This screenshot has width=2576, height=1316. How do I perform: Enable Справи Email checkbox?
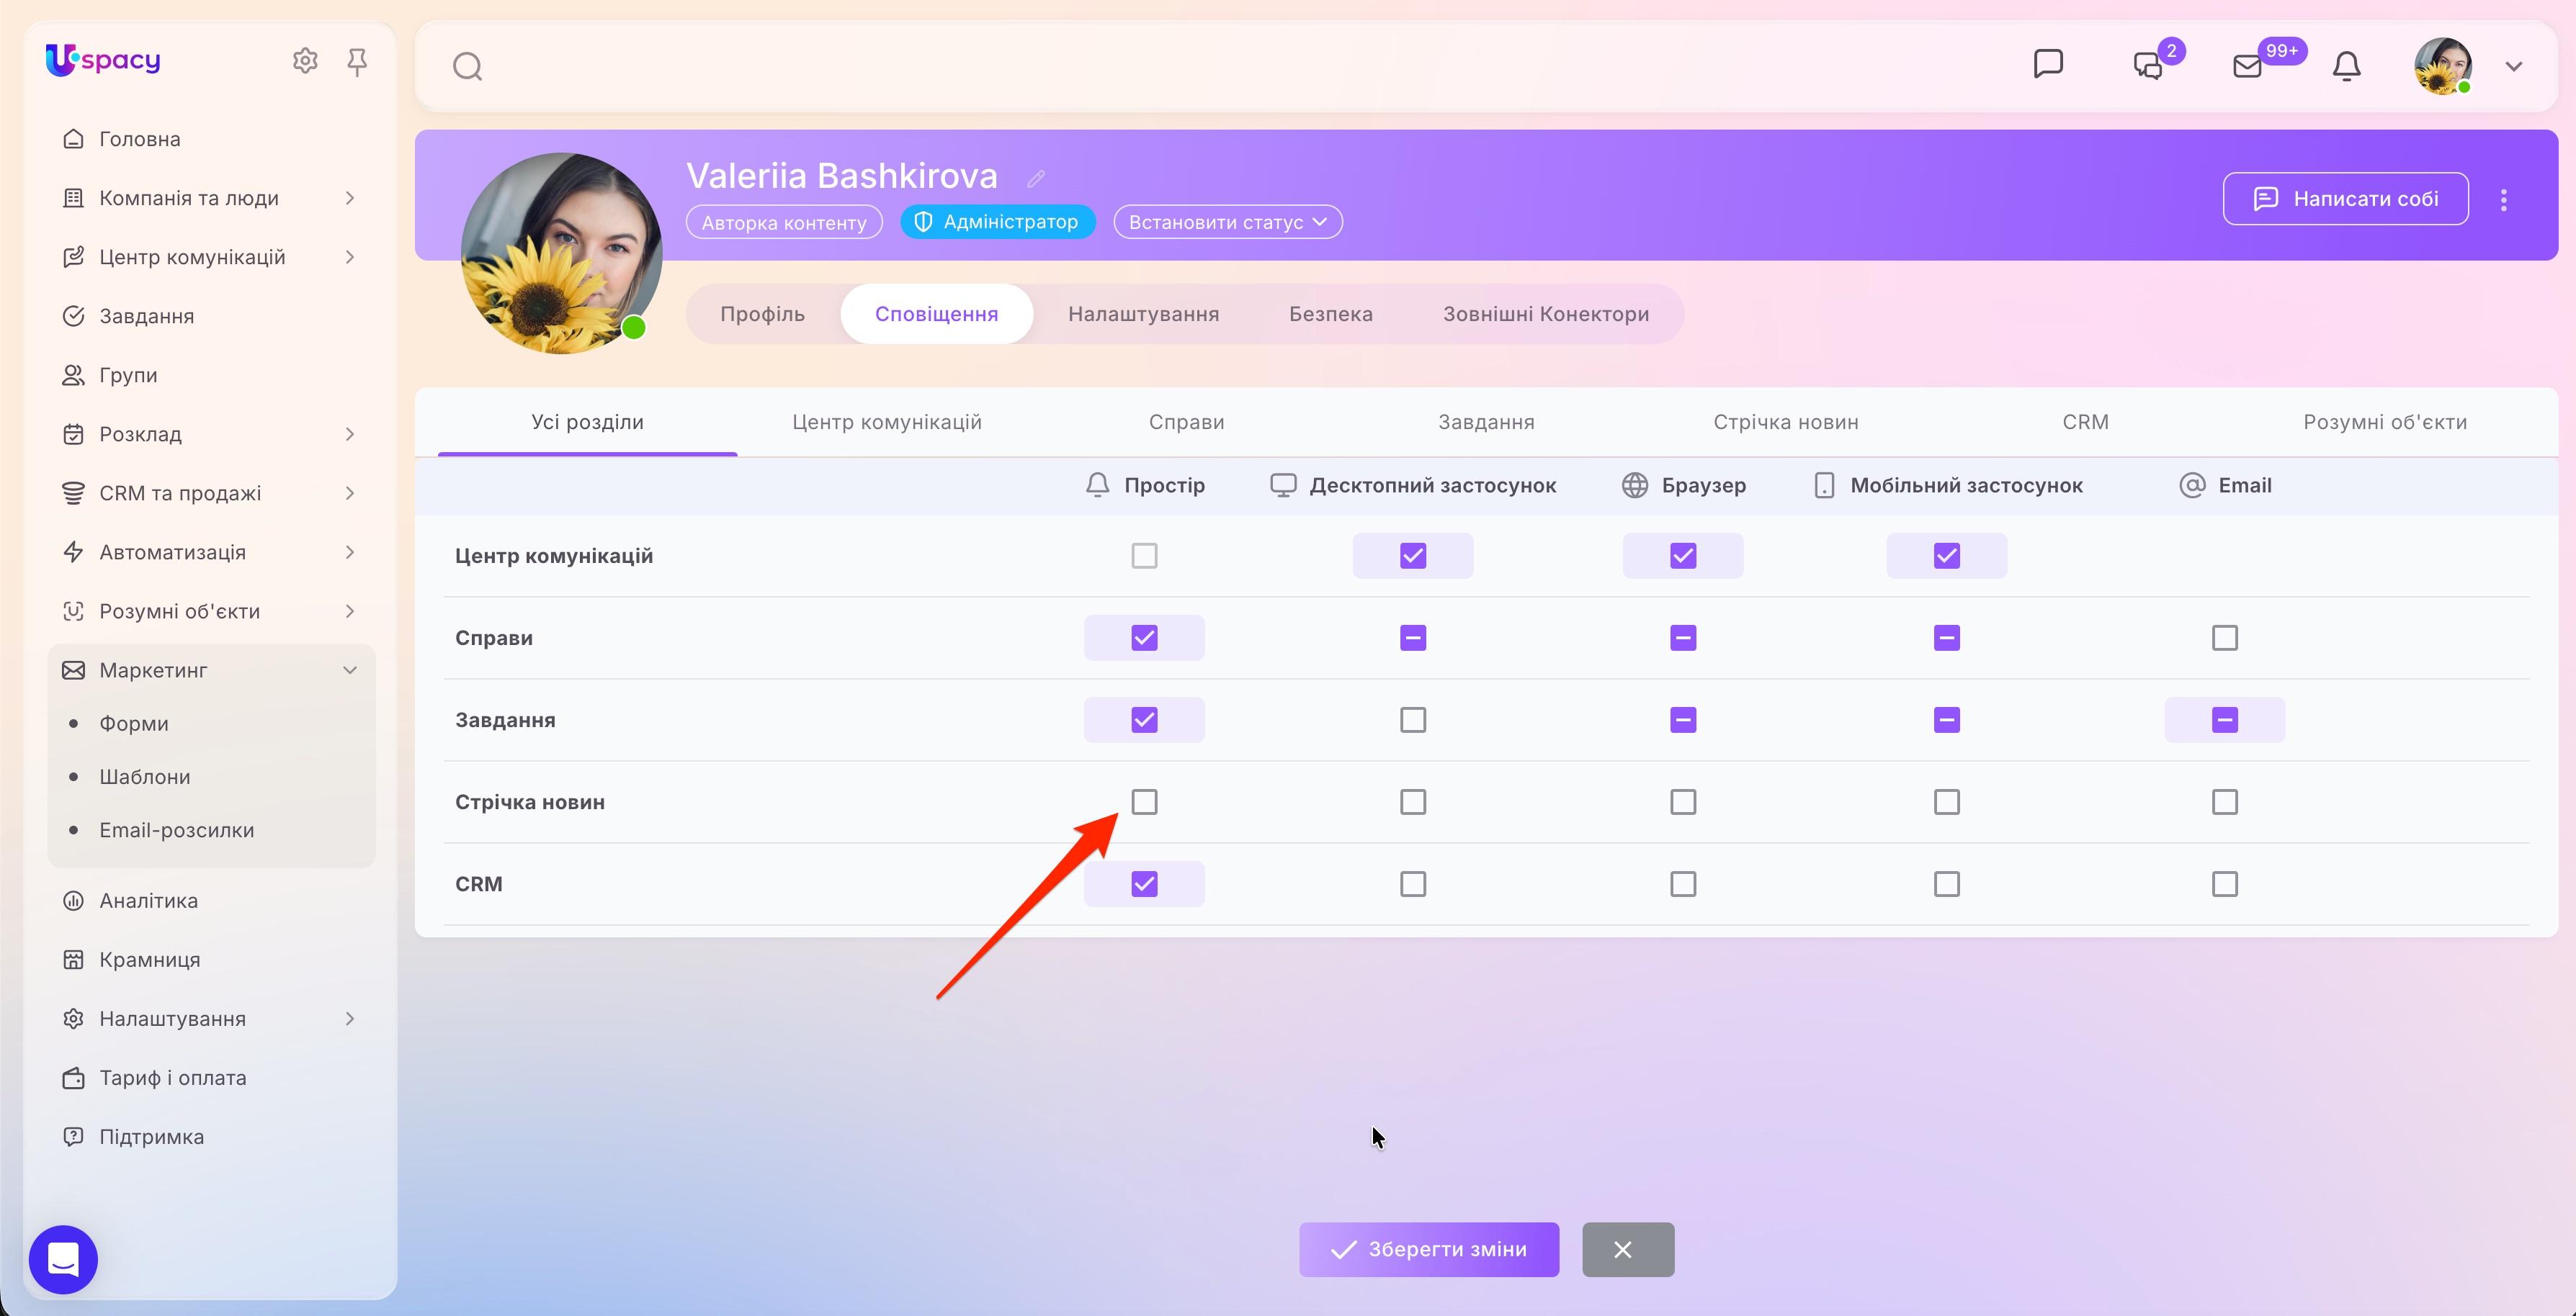point(2224,638)
